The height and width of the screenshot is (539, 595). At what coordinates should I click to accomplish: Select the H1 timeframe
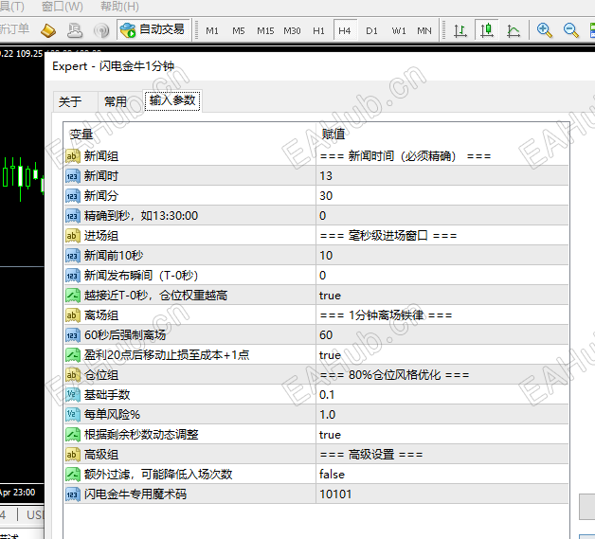point(318,30)
